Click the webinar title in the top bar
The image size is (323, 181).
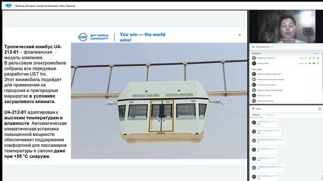(45, 6)
